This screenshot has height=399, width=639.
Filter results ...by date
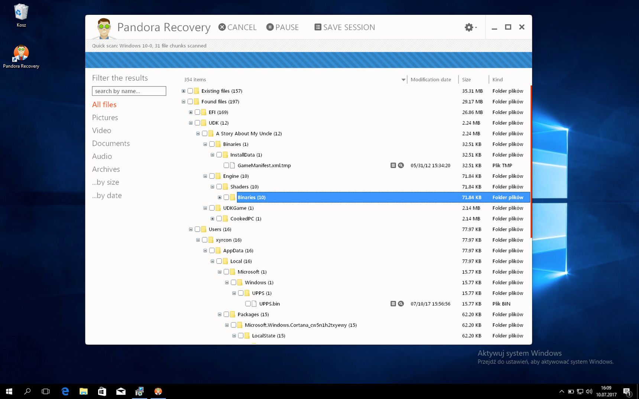(x=107, y=196)
